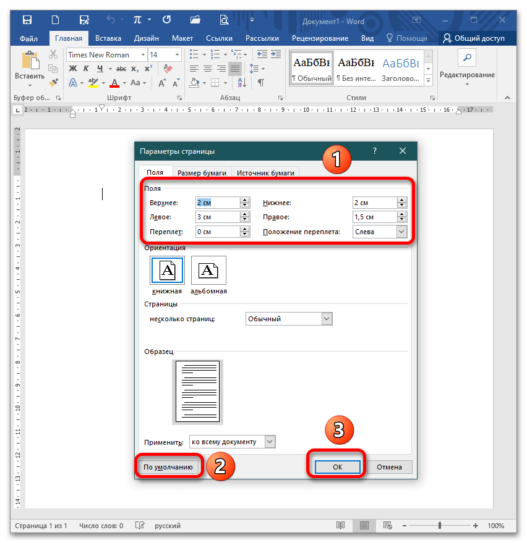This screenshot has height=543, width=527.
Task: Open the Применить dropdown
Action: pyautogui.click(x=270, y=442)
